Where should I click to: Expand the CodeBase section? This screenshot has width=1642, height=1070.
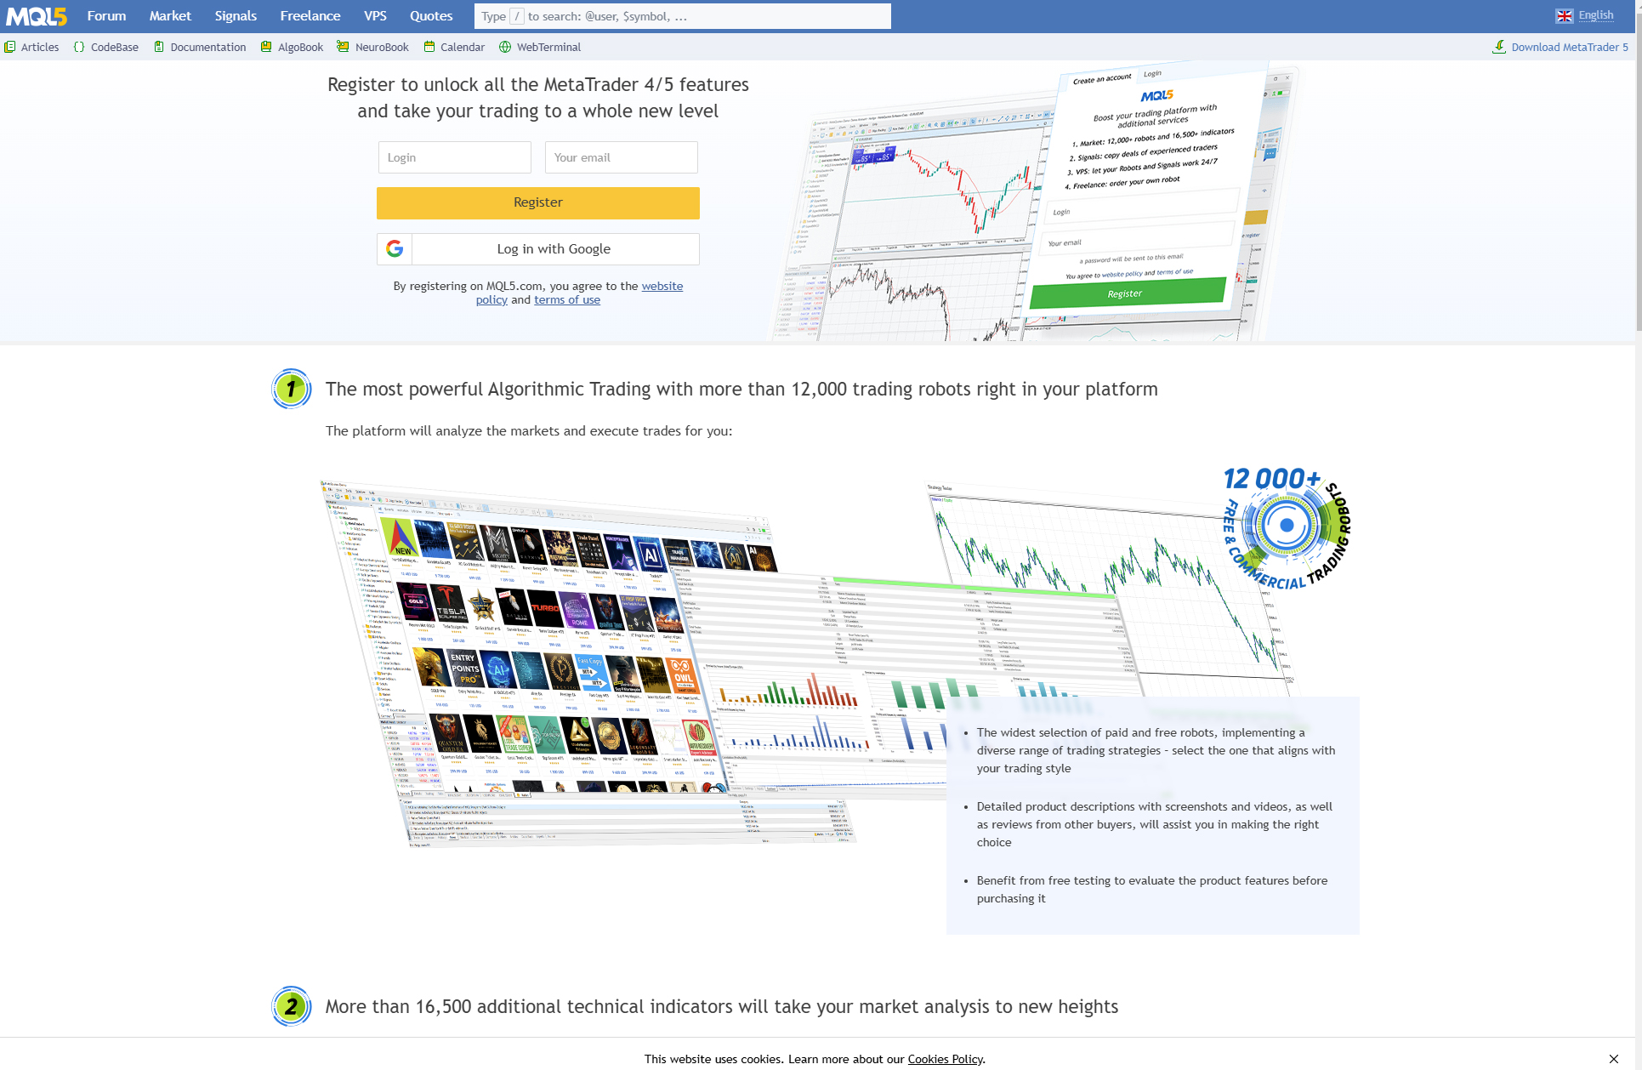(106, 45)
